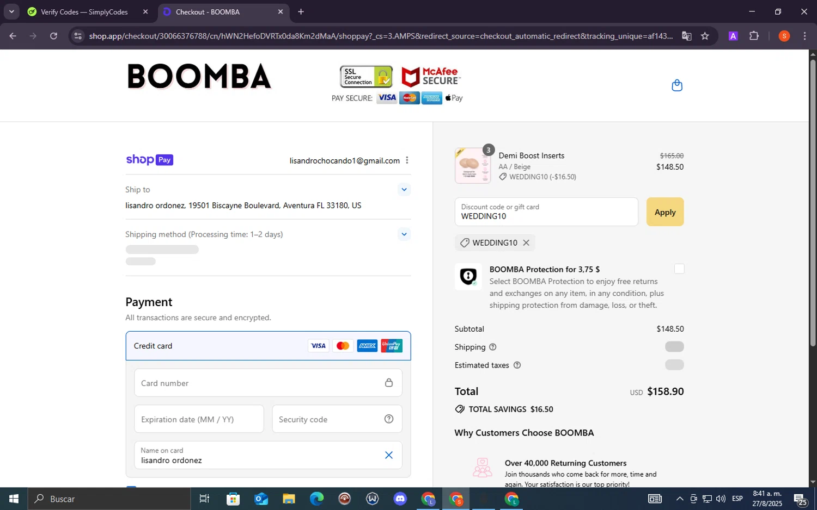Open the clock showing 8:41 a. m.
The image size is (817, 510).
[767, 499]
